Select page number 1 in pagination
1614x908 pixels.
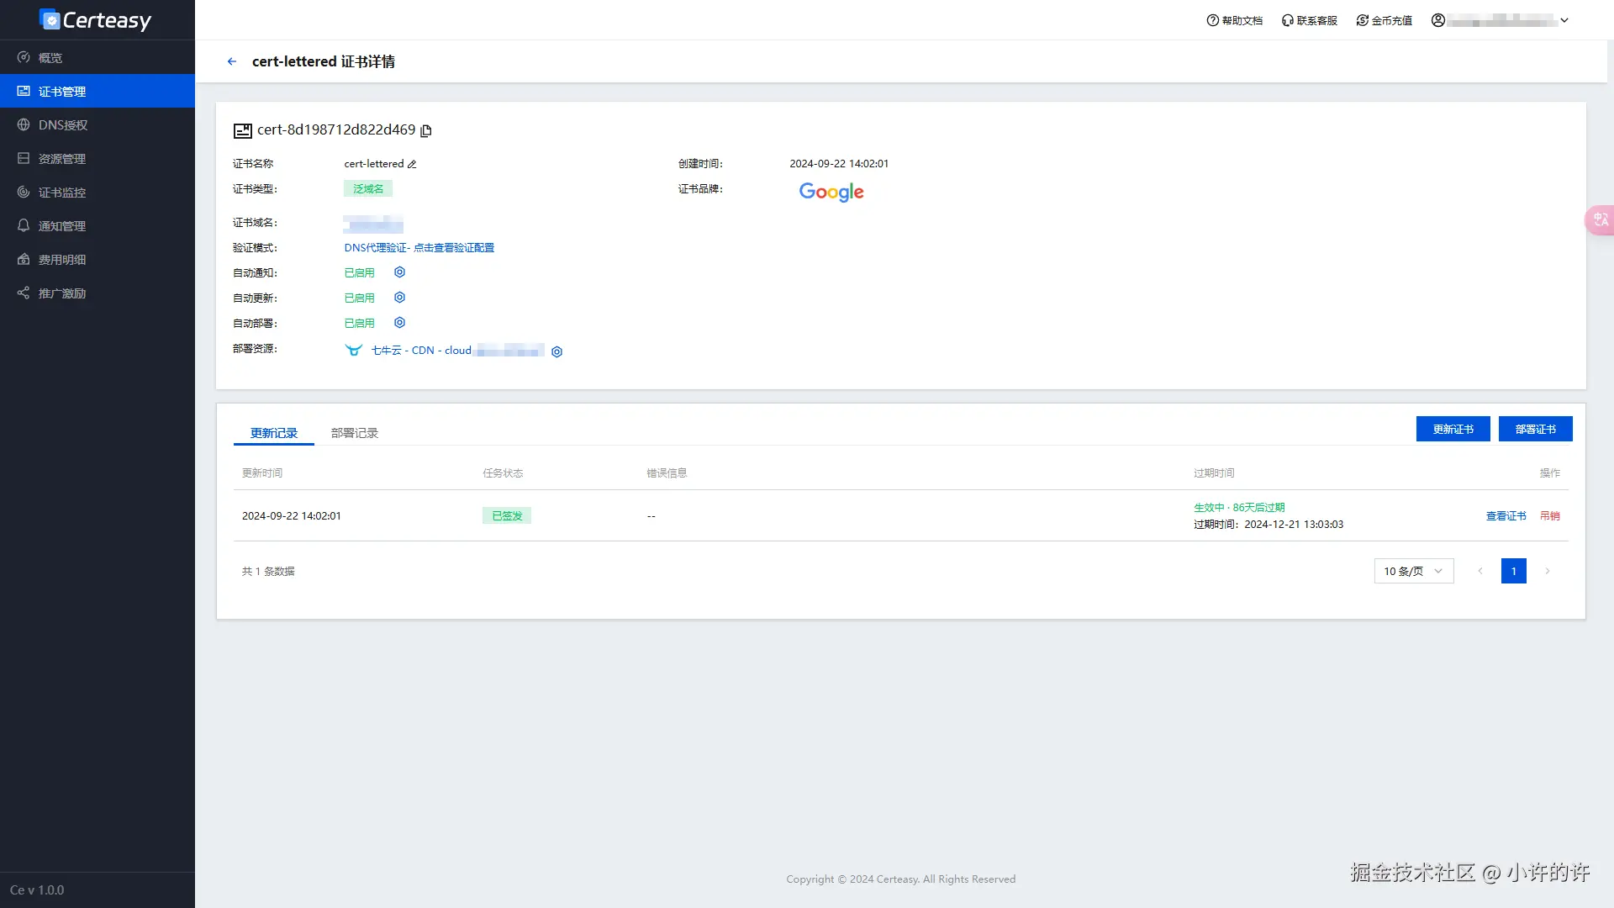[1513, 571]
